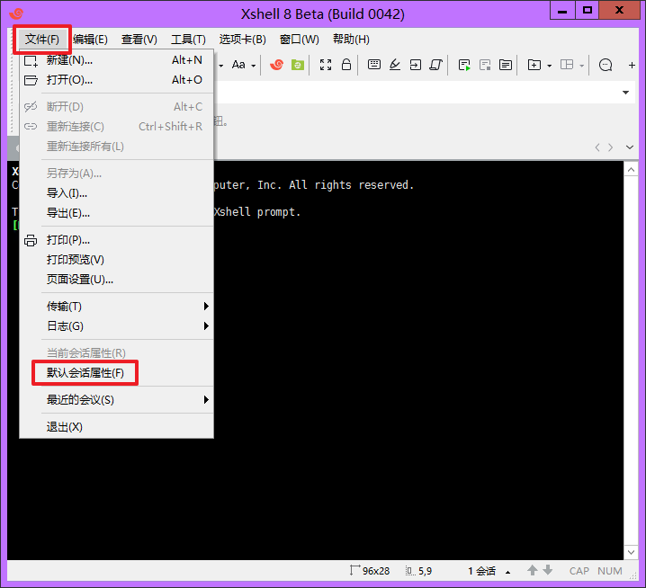Minimize the Xshell window
The height and width of the screenshot is (588, 646).
562,11
